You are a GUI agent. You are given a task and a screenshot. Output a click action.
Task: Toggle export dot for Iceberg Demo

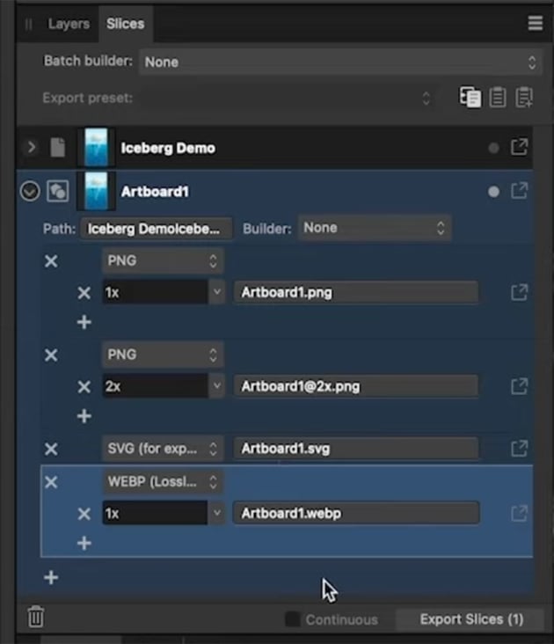pyautogui.click(x=493, y=148)
